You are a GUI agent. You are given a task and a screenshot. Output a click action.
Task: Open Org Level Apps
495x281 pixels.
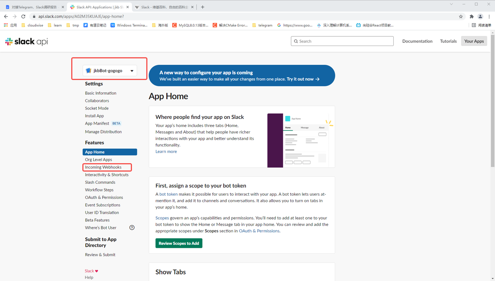(x=99, y=159)
